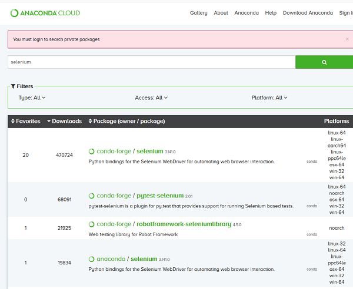Click the Platforms column header
The height and width of the screenshot is (289, 353).
point(337,121)
